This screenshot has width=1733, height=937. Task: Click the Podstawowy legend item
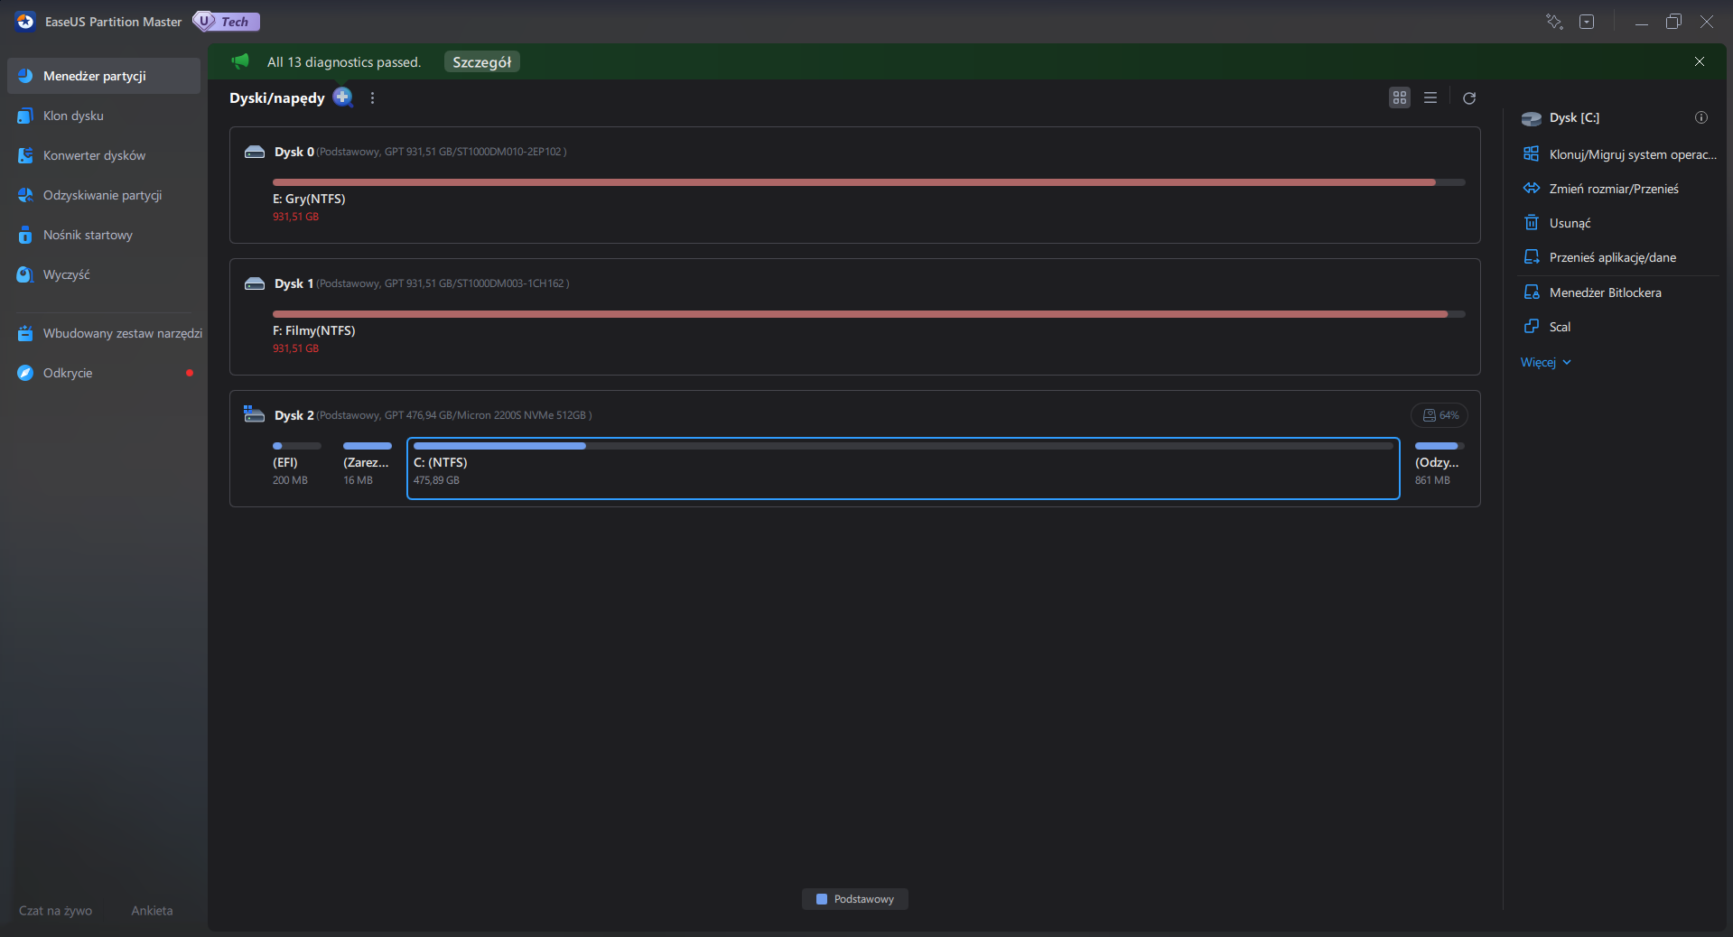(x=855, y=899)
